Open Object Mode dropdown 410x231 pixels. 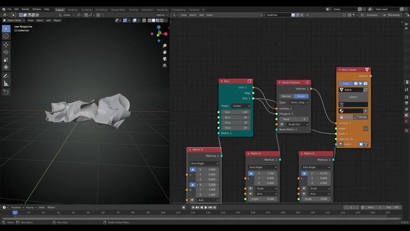13,20
